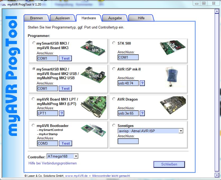Screen dimensions: 221x180
Task: Select myAVR Board MK1 LPT radio button
Action: tap(33, 99)
